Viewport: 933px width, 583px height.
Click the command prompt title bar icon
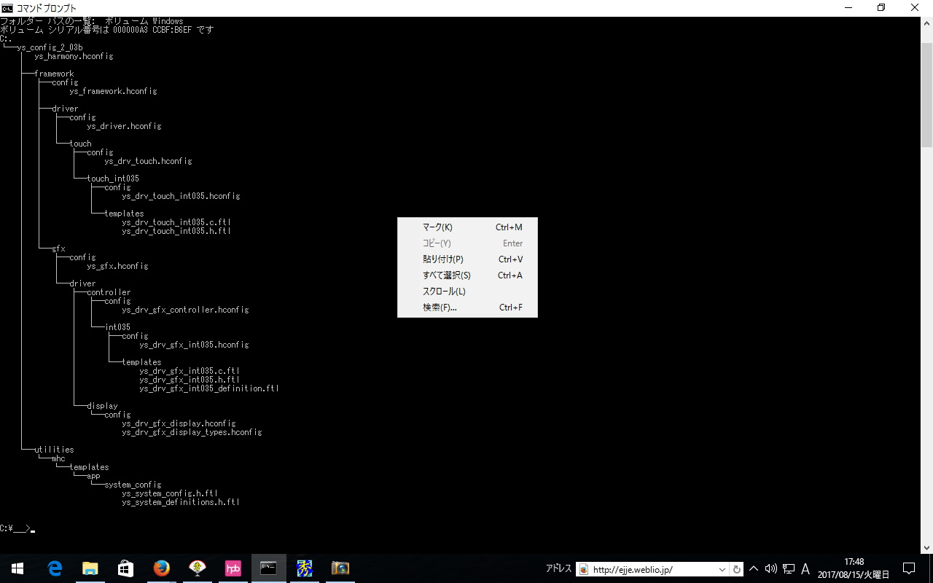point(7,8)
